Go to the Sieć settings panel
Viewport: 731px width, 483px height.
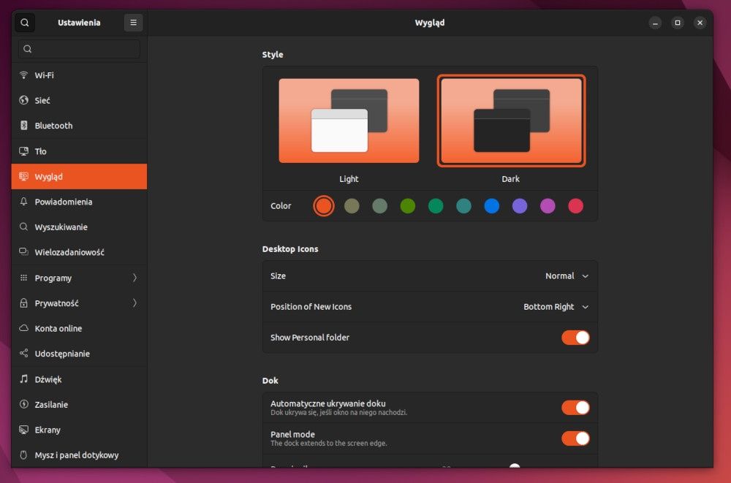[79, 100]
